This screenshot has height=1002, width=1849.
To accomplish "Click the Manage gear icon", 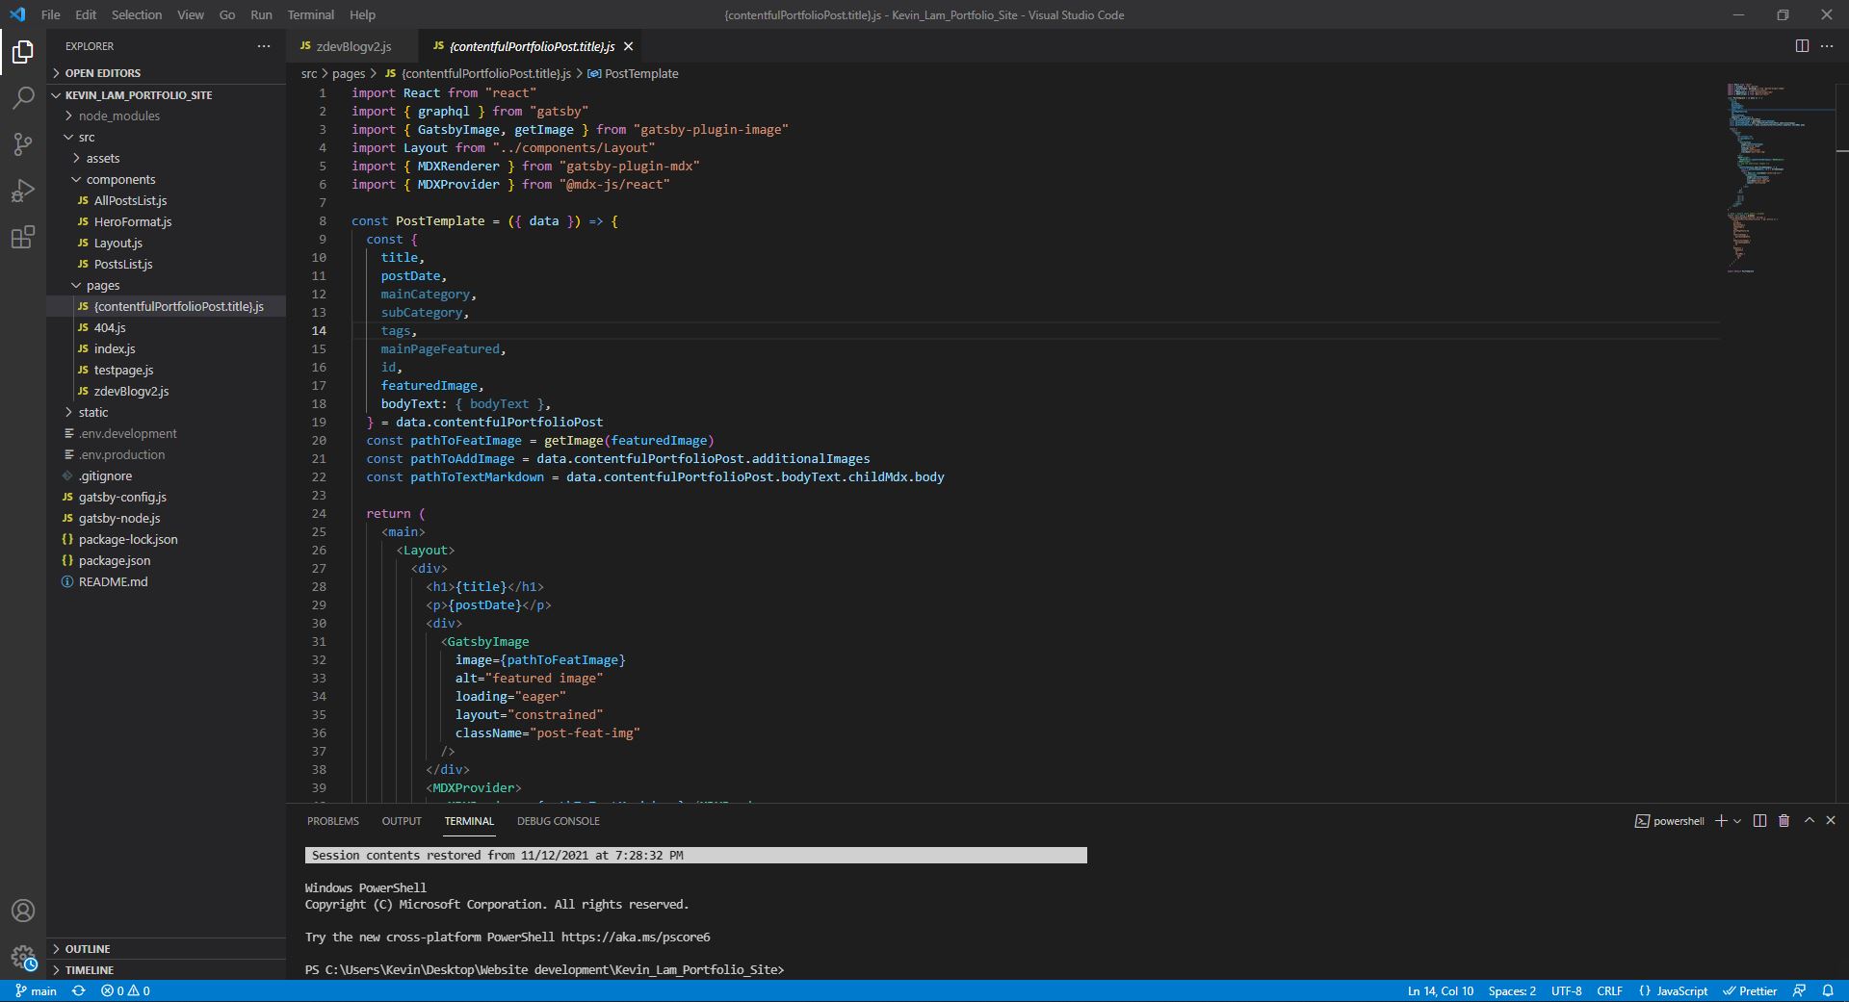I will pos(23,957).
